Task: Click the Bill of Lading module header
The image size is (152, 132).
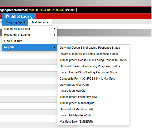Action: click(x=19, y=16)
